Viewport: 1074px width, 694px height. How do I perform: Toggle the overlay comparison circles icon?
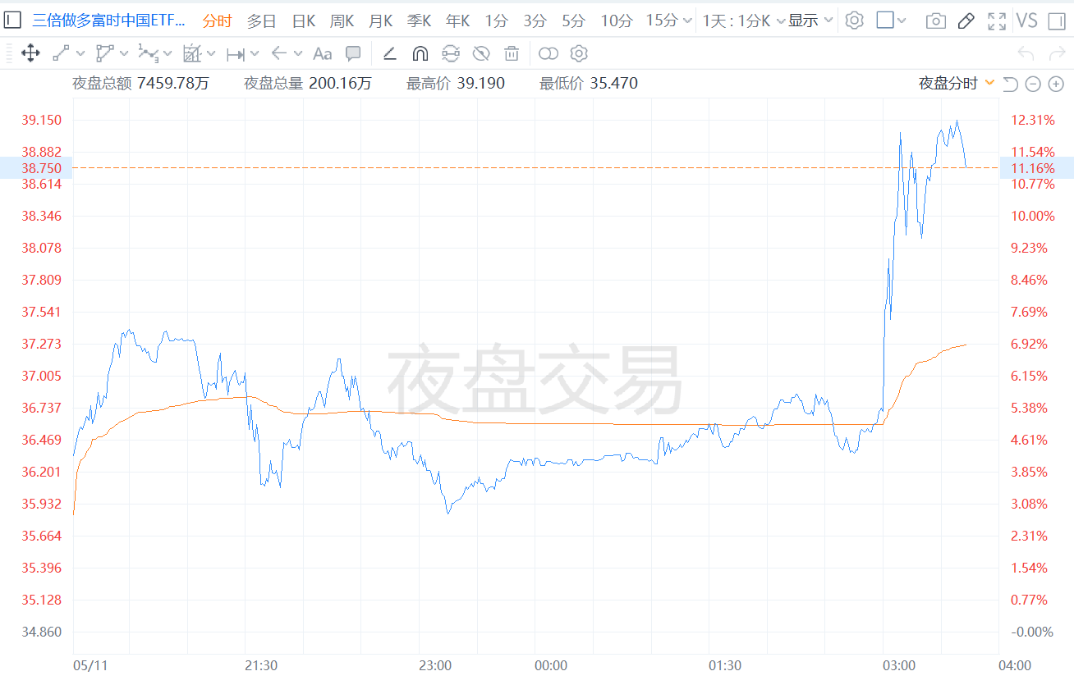tap(548, 53)
